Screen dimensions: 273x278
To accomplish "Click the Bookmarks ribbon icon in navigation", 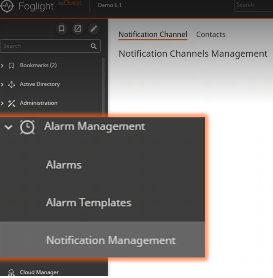I will pyautogui.click(x=11, y=66).
